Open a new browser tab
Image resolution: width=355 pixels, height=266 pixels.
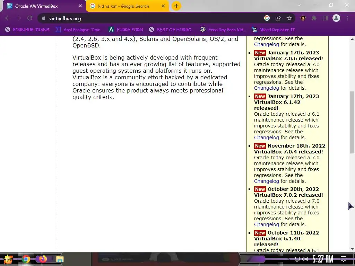[x=176, y=6]
